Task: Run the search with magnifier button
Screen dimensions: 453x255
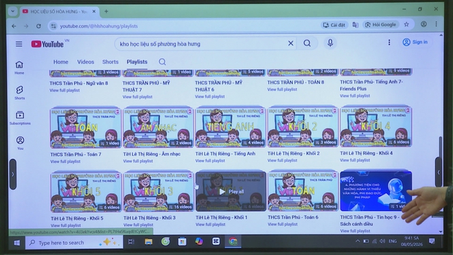Action: point(307,43)
